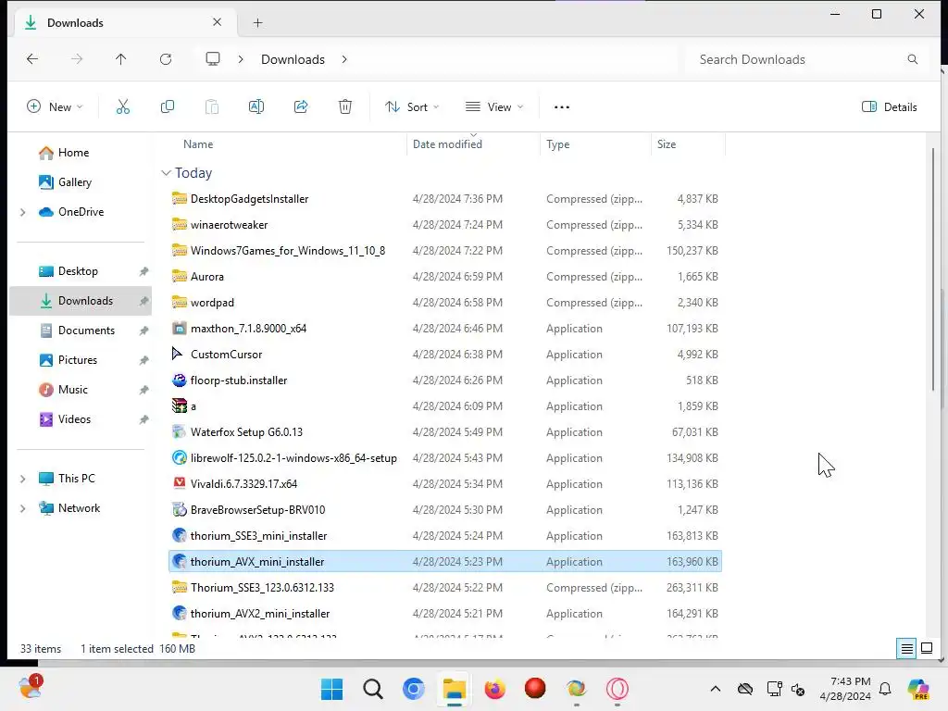948x711 pixels.
Task: Click the Copy icon in toolbar
Action: tap(168, 107)
